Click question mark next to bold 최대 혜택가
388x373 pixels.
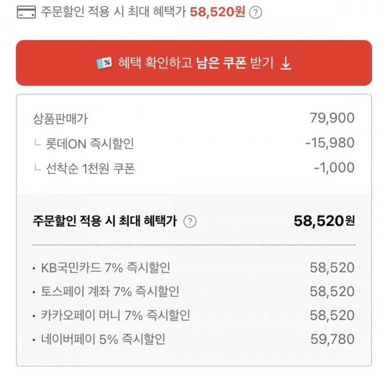pos(190,222)
